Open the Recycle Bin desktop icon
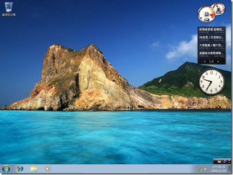The width and height of the screenshot is (233, 175). [x=9, y=9]
